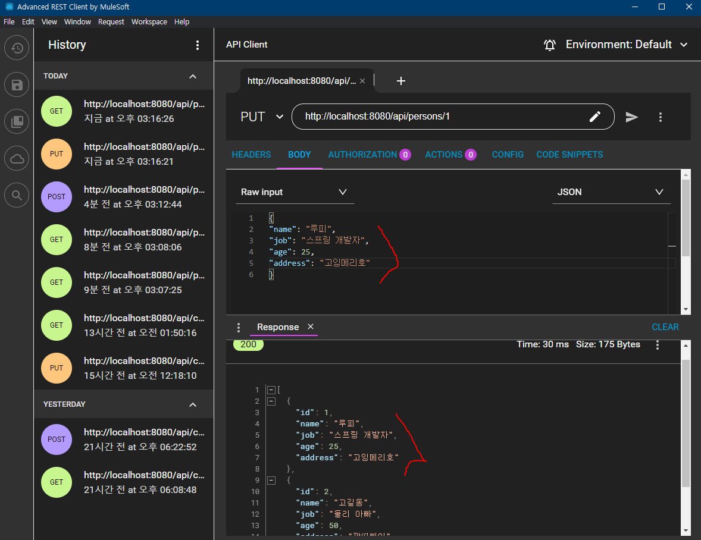Open the Window menu
This screenshot has height=540, width=701.
(x=77, y=22)
